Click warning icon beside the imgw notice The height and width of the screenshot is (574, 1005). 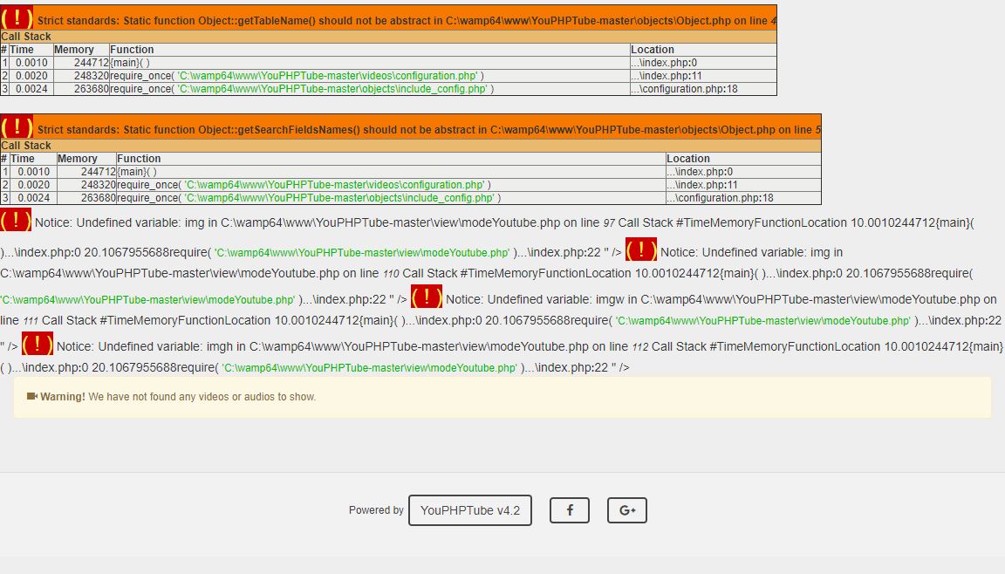(x=427, y=297)
